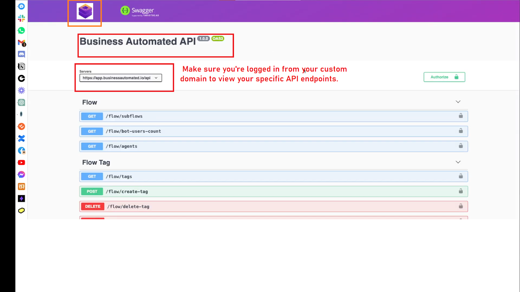Open YouTube from the sidebar
520x292 pixels.
pos(21,163)
